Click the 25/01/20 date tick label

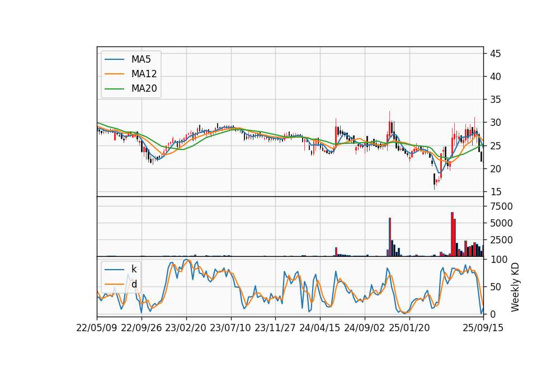409,328
